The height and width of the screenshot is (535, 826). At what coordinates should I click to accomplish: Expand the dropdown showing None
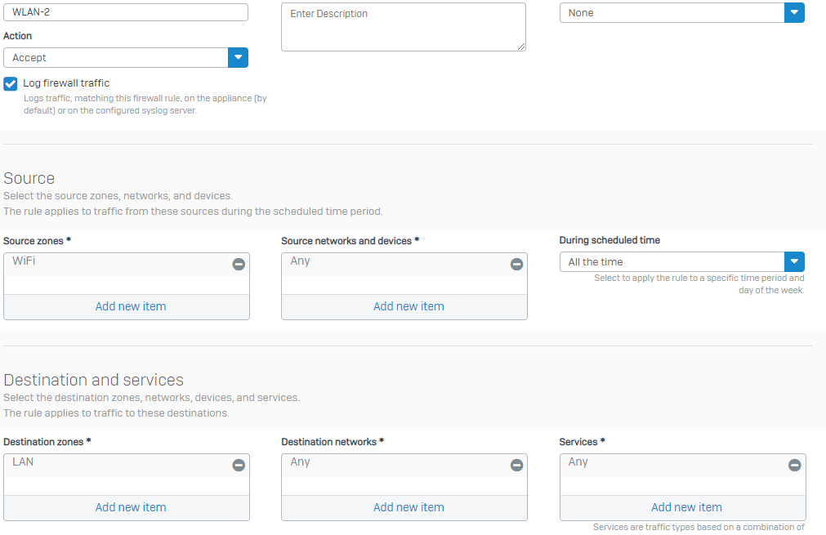coord(794,13)
